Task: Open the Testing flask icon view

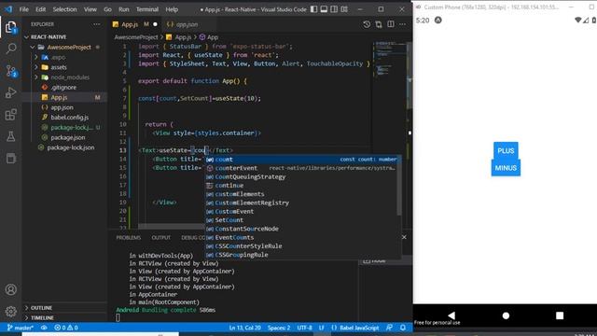Action: (x=11, y=136)
